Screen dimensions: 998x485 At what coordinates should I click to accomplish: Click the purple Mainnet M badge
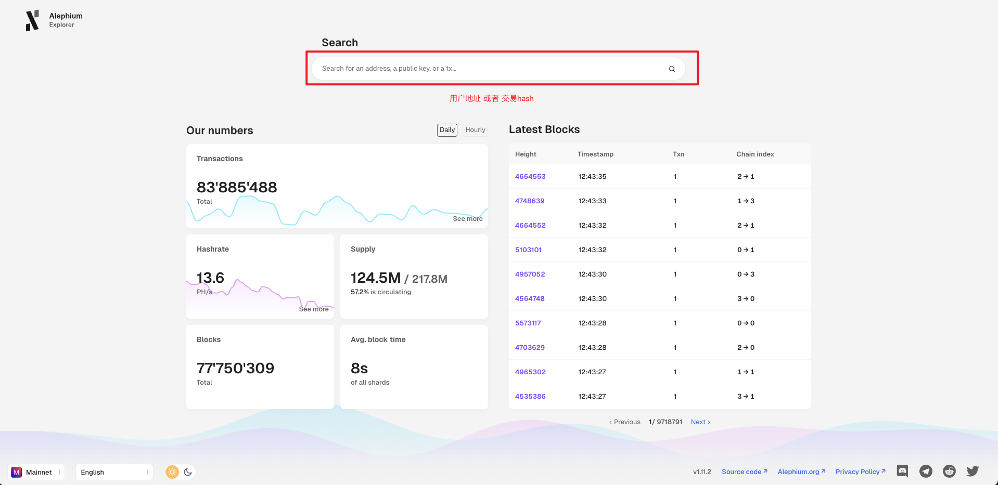click(17, 472)
